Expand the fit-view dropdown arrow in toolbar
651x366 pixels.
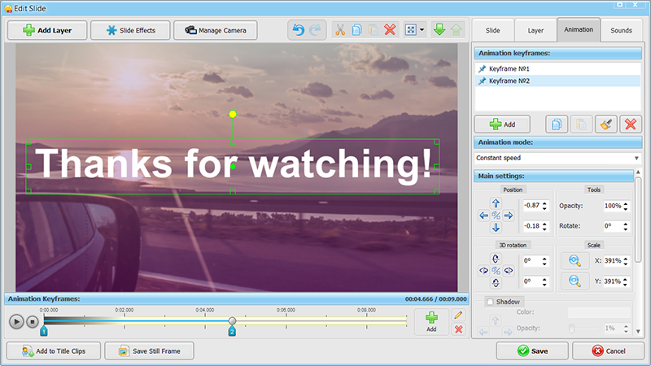click(422, 30)
